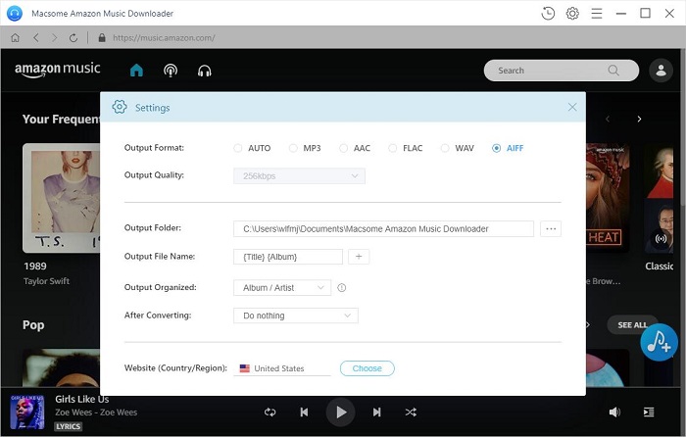686x437 pixels.
Task: Click the Output Folder path field
Action: point(383,228)
